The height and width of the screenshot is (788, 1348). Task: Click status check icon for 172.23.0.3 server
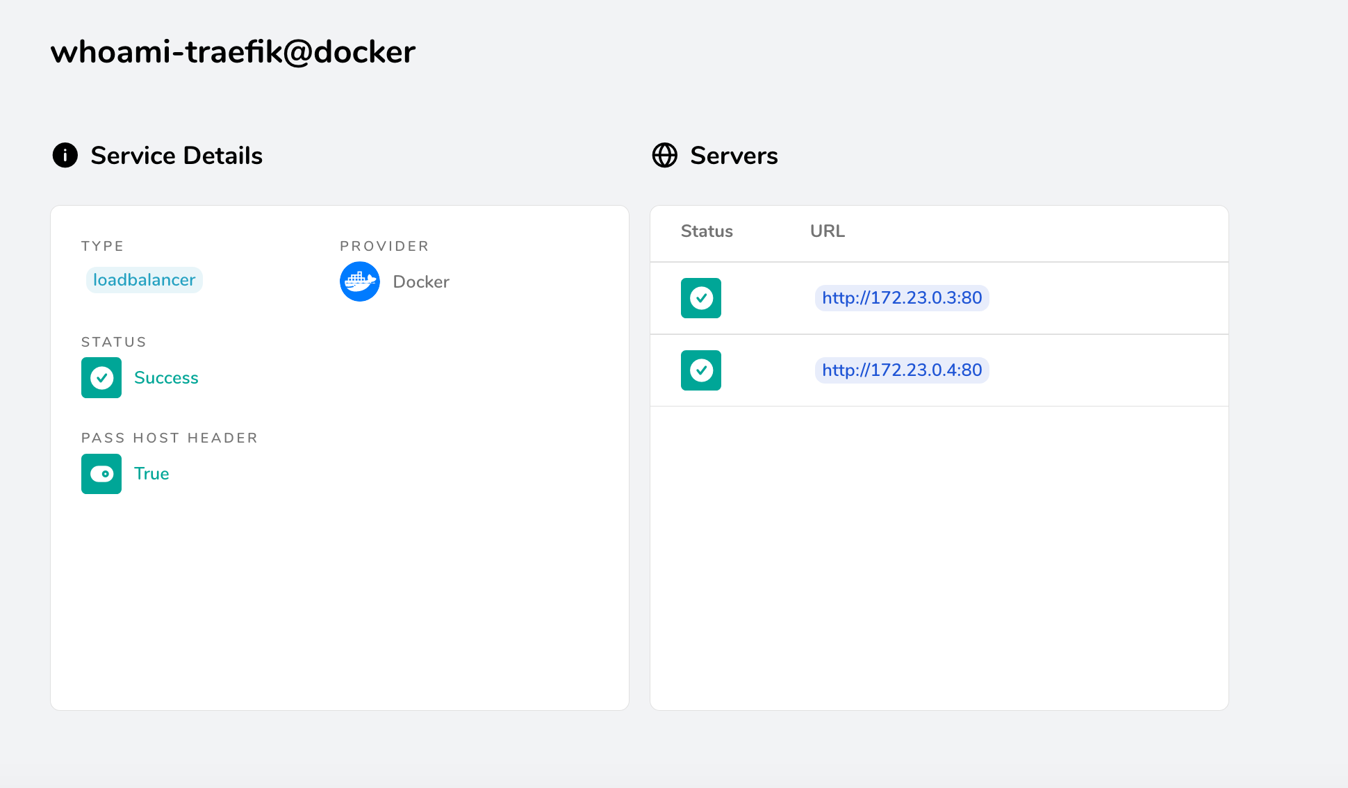(700, 298)
